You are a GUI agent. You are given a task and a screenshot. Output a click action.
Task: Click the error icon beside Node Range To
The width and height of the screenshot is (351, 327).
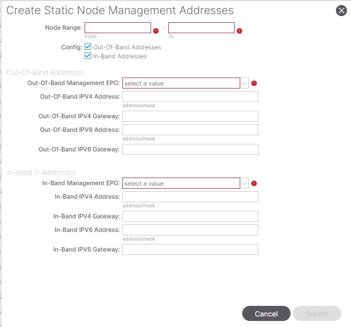click(239, 31)
